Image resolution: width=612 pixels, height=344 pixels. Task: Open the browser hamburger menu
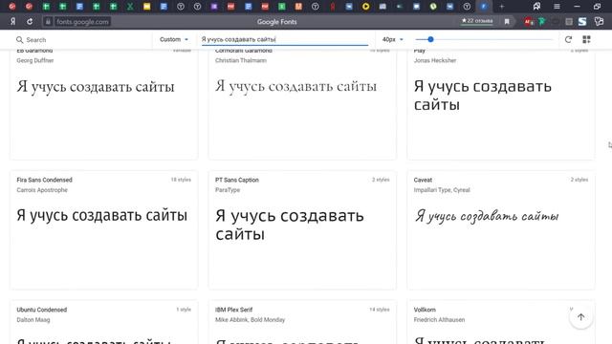(557, 7)
